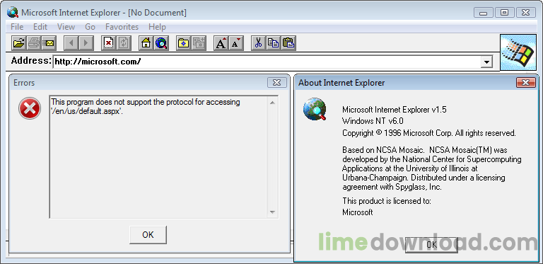The image size is (543, 264).
Task: Click the Send mail envelope icon
Action: tap(49, 43)
